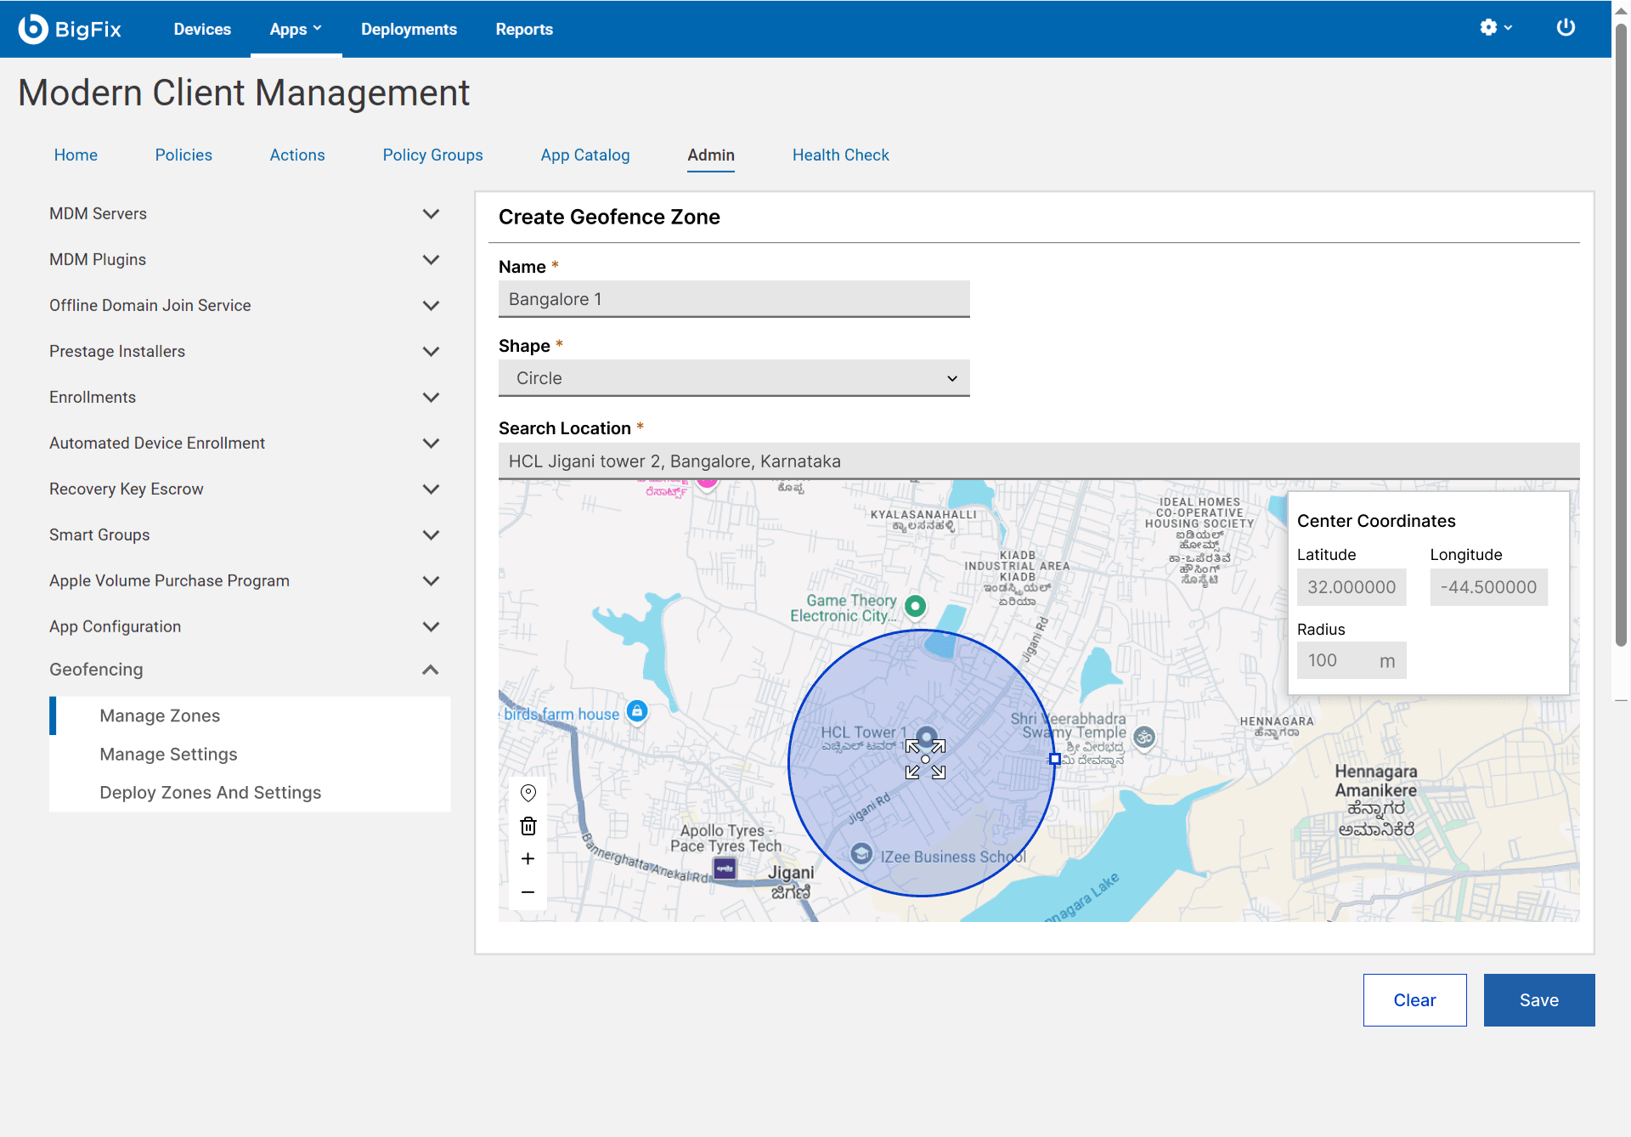Click the birds farm house map marker

[637, 711]
